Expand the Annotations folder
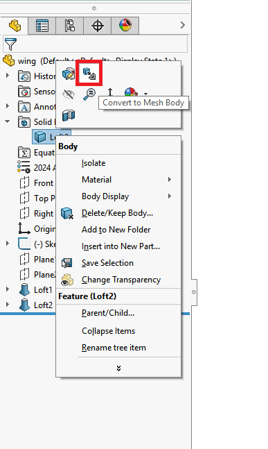The height and width of the screenshot is (449, 268). [x=8, y=106]
